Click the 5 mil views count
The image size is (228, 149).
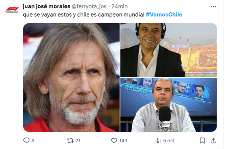pos(168,141)
